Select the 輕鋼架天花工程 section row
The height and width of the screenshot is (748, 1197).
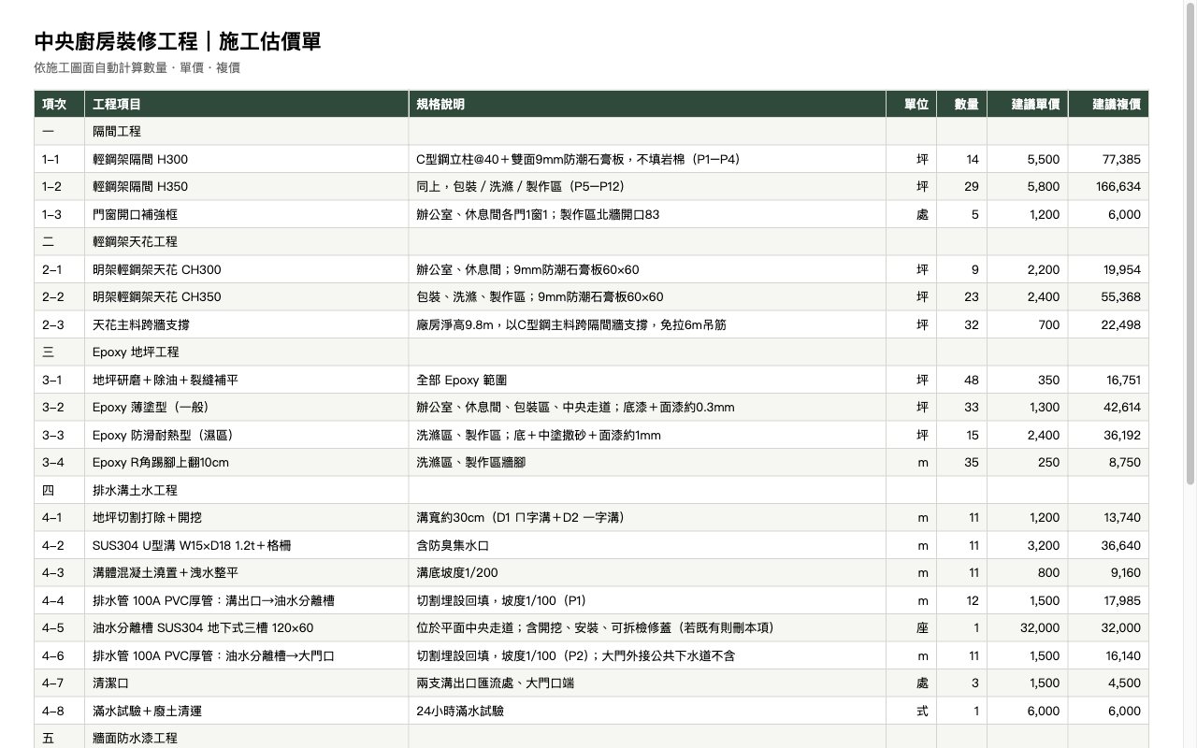591,242
